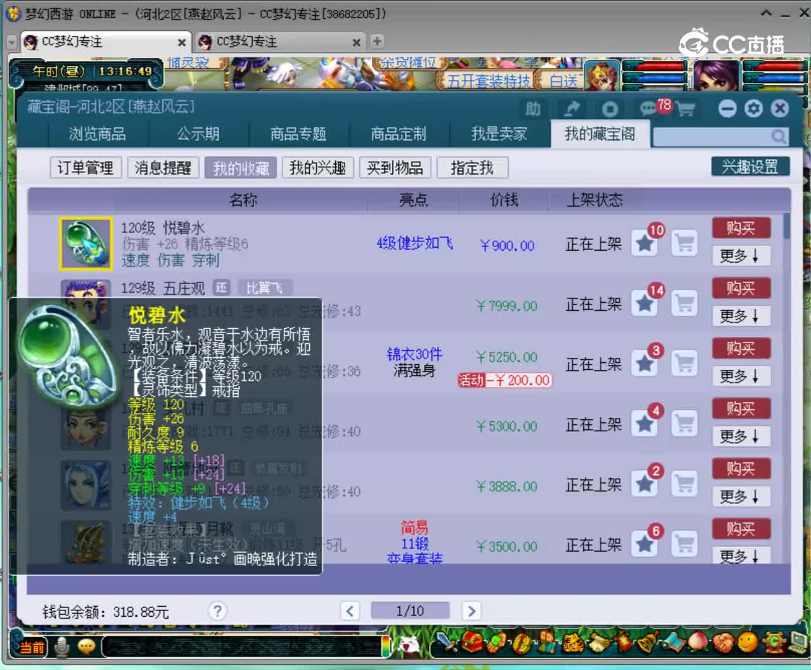
Task: Open 指定我 sub-tab
Action: pos(472,168)
